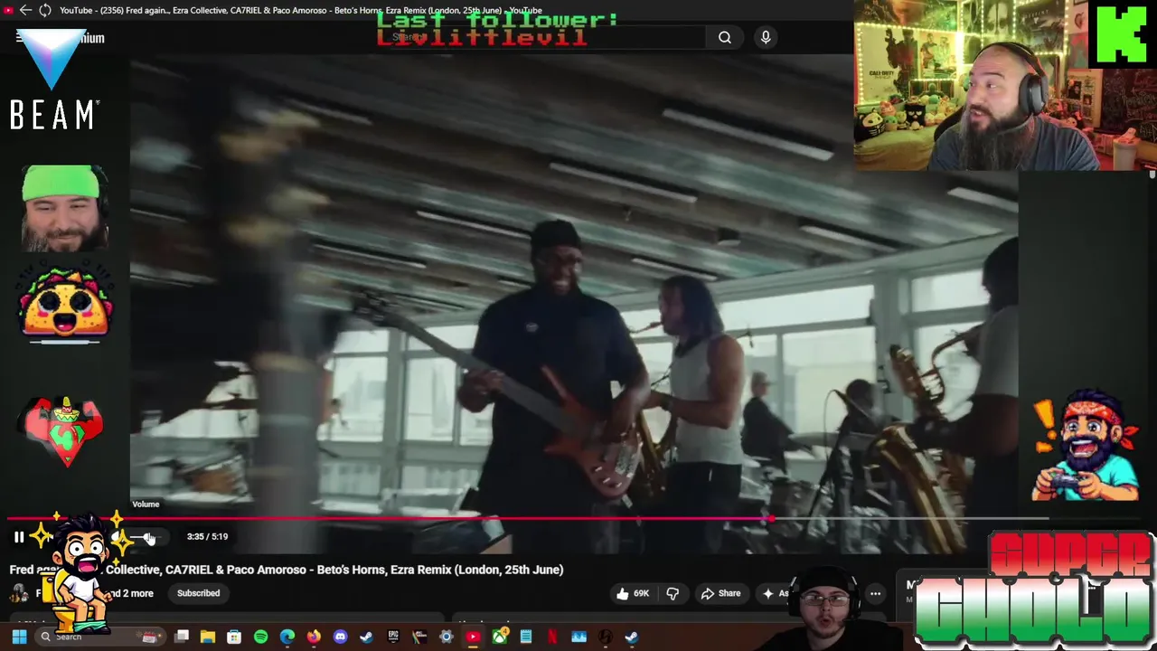The width and height of the screenshot is (1157, 651).
Task: Click the Subscribed button
Action: 198,593
